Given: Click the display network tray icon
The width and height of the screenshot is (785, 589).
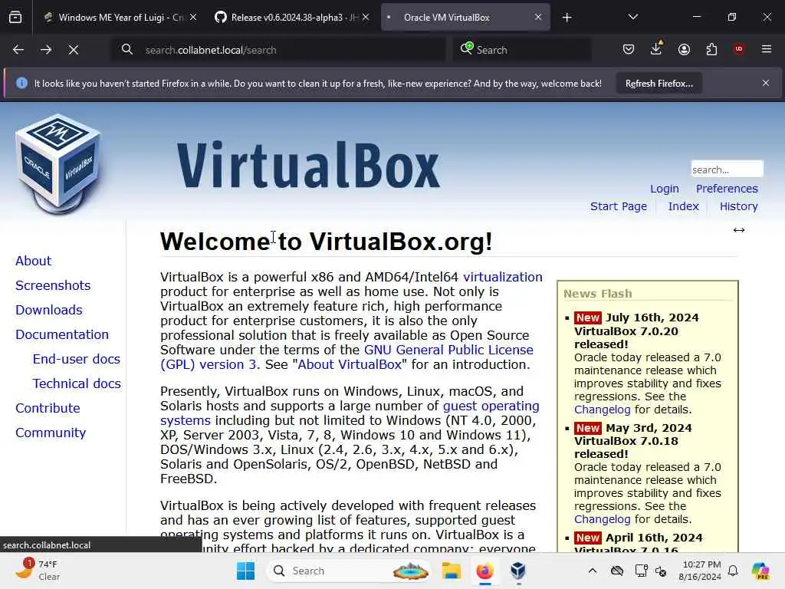Looking at the screenshot, I should click(641, 571).
